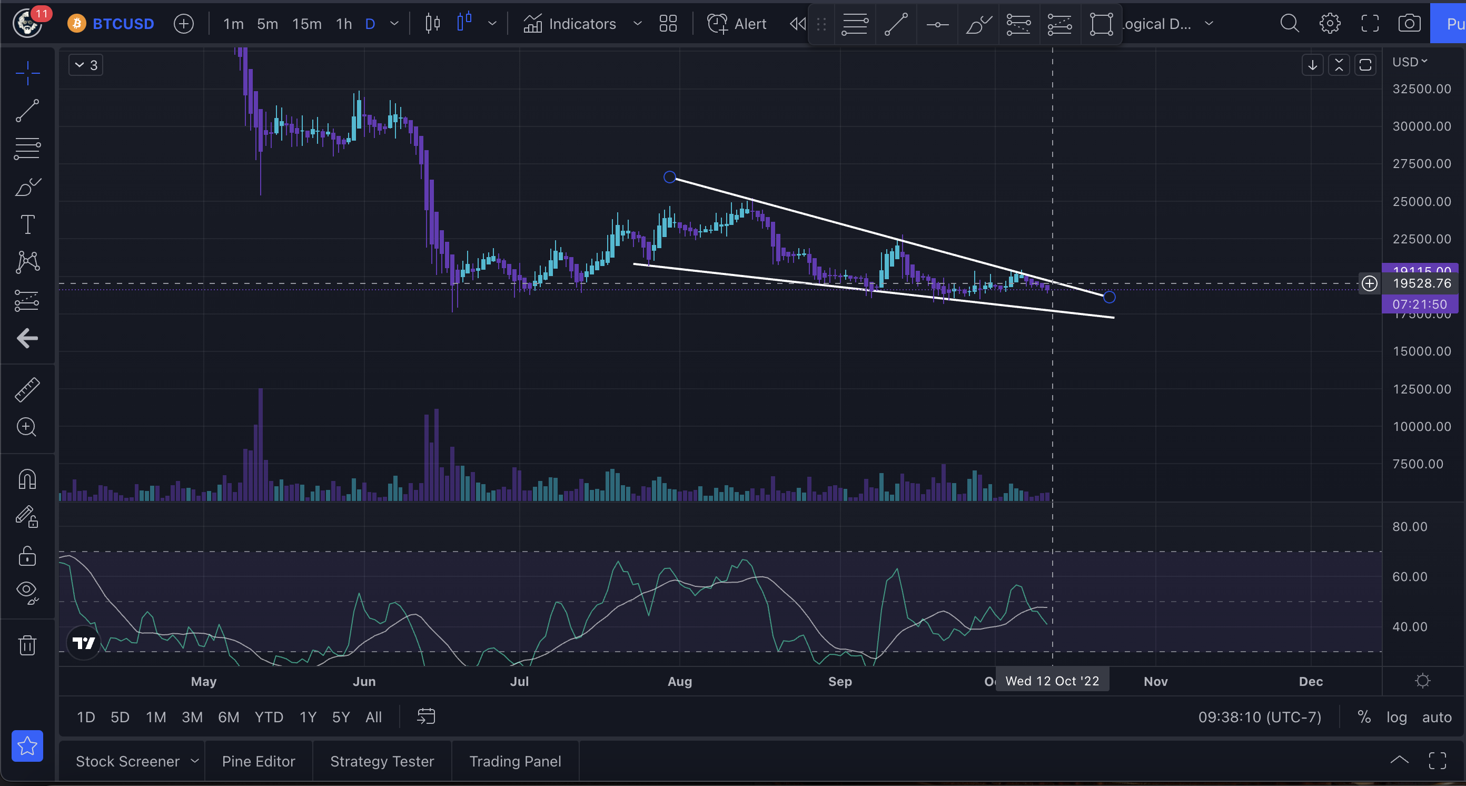Toggle log scale mode
The height and width of the screenshot is (786, 1466).
1396,717
